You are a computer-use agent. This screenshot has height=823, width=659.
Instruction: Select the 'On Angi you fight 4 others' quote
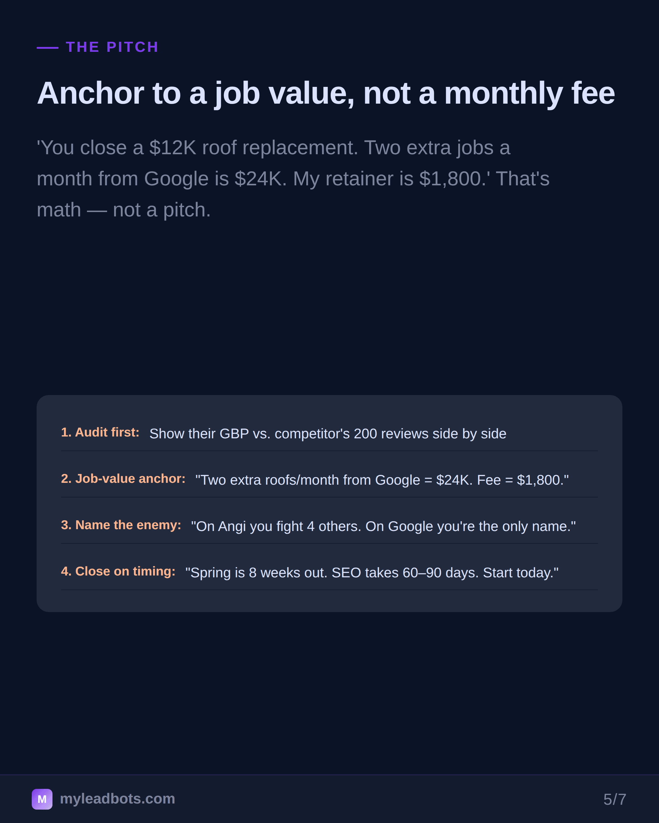pyautogui.click(x=383, y=527)
